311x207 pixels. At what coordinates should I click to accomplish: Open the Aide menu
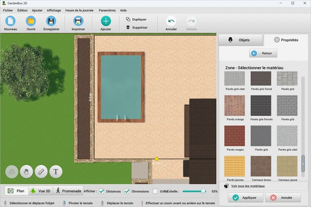[x=123, y=10]
